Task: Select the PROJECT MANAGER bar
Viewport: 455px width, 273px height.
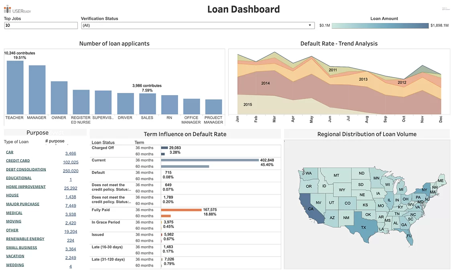Action: click(x=213, y=106)
